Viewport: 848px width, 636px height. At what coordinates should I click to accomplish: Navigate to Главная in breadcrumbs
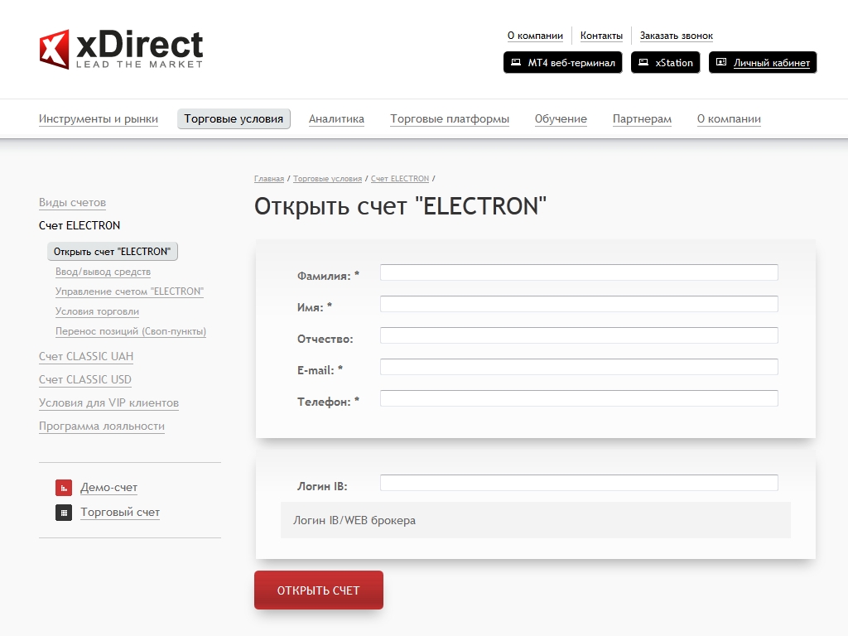point(269,179)
